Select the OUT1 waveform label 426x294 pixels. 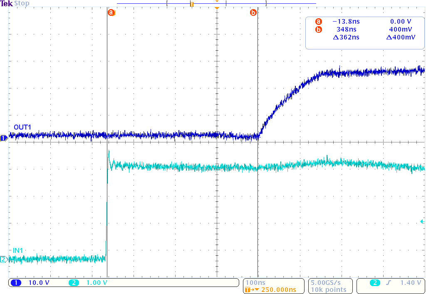pyautogui.click(x=22, y=127)
